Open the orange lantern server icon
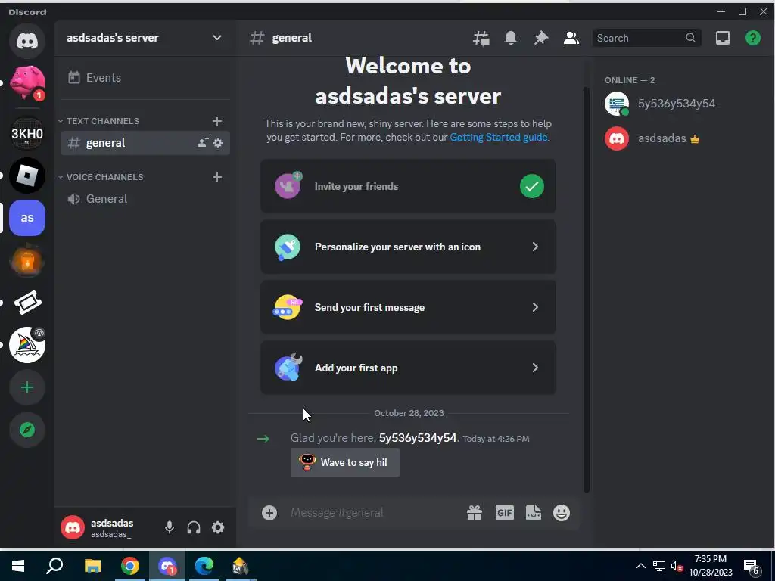 27,260
